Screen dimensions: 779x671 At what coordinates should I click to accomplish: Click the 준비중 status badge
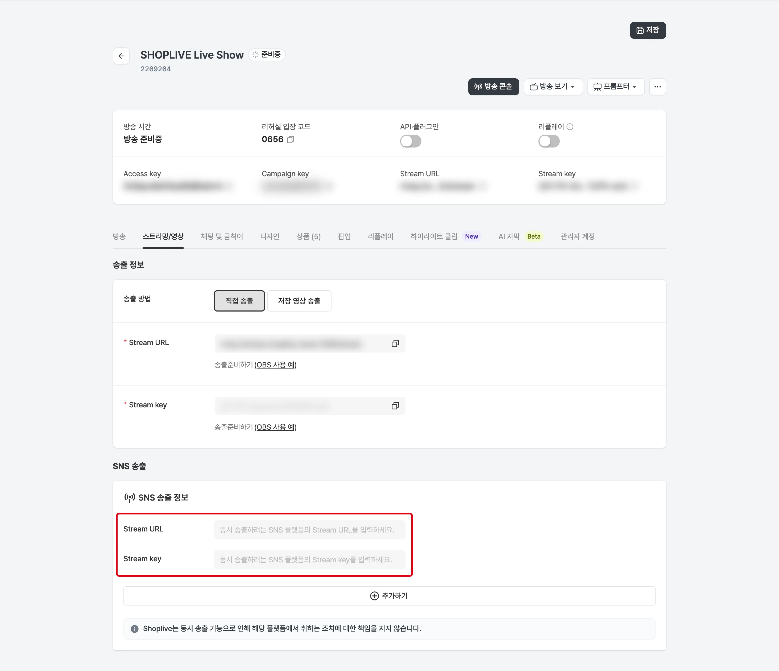[267, 55]
